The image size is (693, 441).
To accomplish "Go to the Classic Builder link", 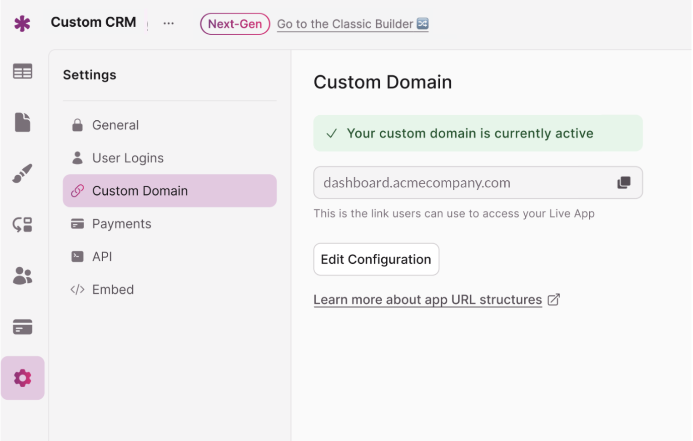I will point(352,24).
